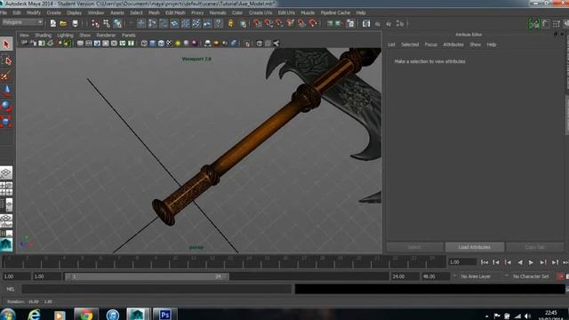This screenshot has height=320, width=569.
Task: Toggle use all lights yellow bulb icon
Action: (x=178, y=44)
